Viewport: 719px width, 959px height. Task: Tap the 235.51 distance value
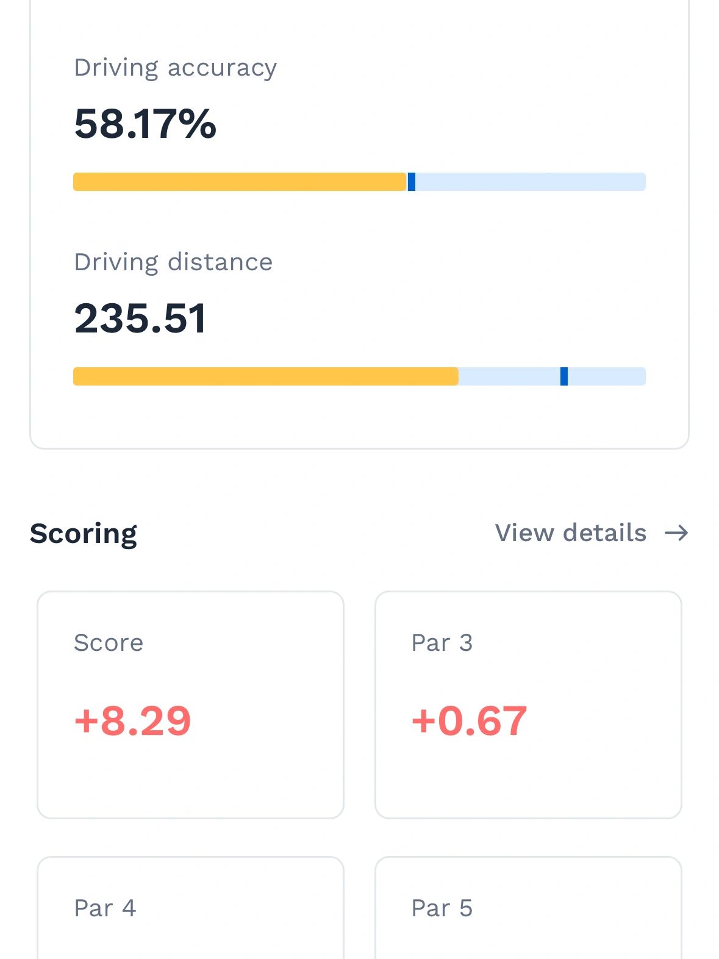[140, 318]
